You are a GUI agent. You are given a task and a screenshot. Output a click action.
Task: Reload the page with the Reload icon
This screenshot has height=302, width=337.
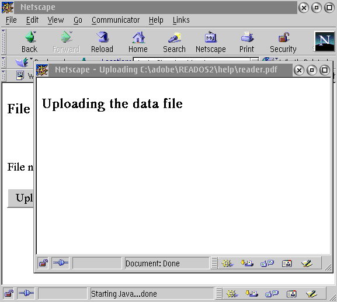click(x=102, y=42)
